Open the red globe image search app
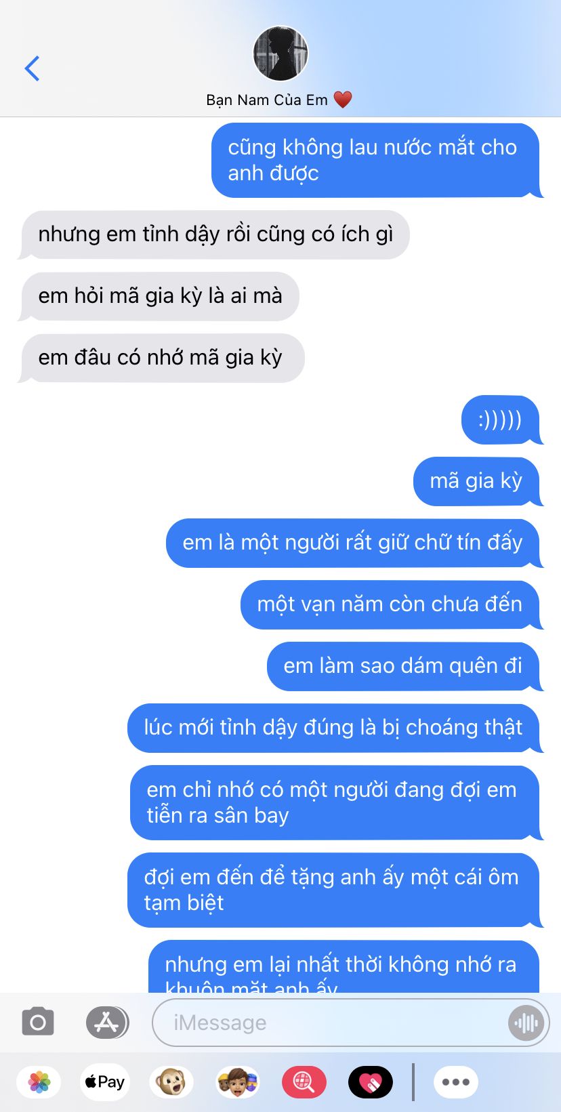The height and width of the screenshot is (1112, 561). (304, 1082)
